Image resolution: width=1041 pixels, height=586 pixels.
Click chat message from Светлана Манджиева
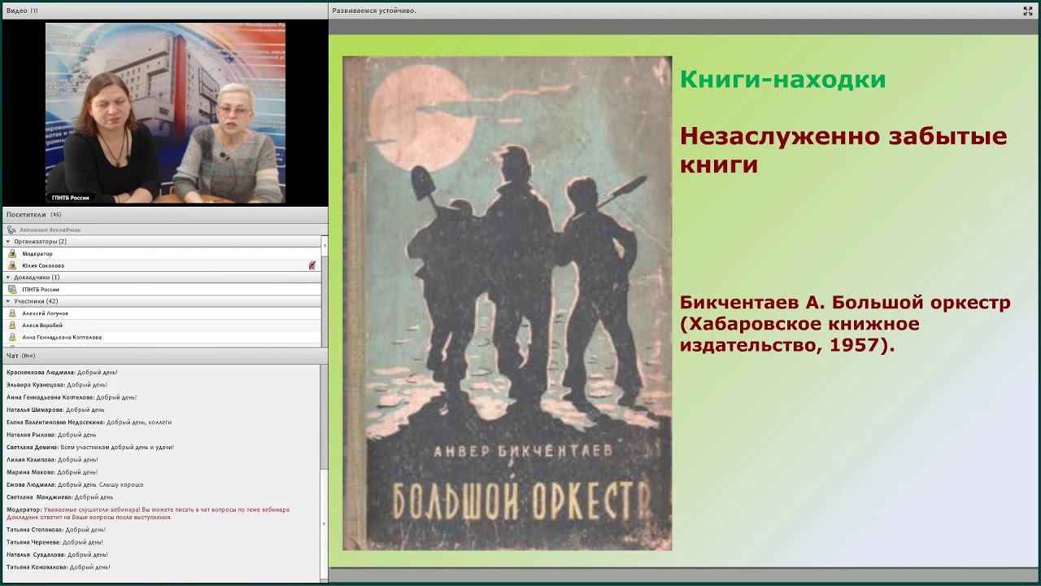coord(60,496)
